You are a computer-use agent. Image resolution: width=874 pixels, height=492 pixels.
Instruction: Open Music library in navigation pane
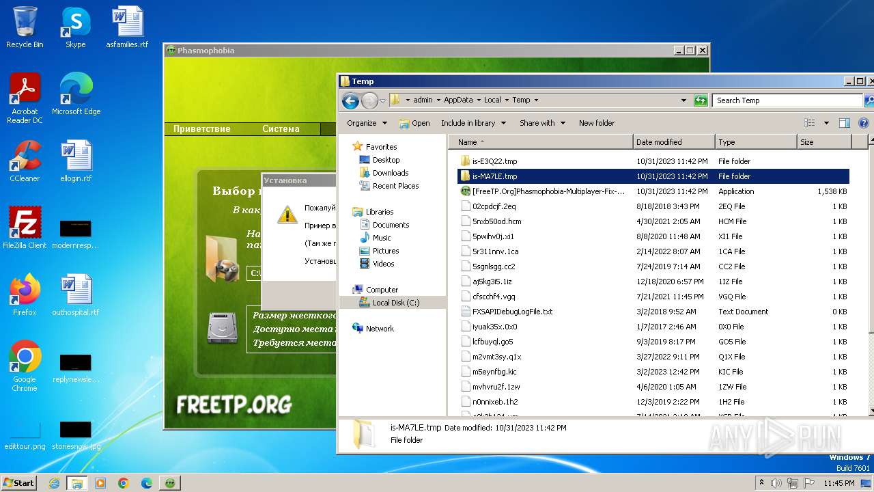382,238
